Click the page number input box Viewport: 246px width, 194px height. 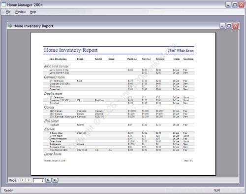[x=38, y=181]
